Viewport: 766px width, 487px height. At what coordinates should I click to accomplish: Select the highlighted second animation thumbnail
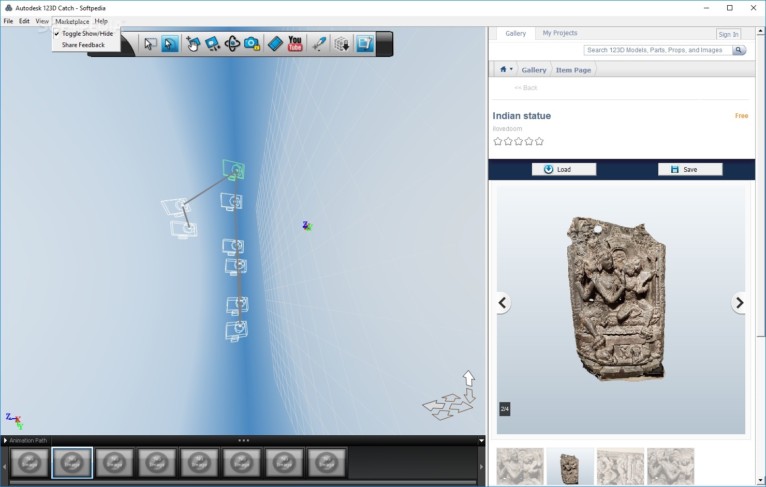click(72, 462)
